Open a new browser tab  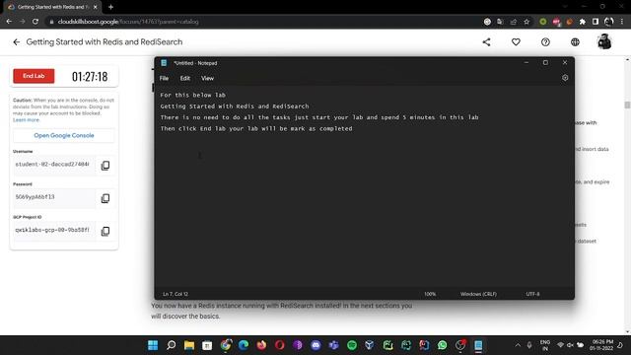click(110, 7)
